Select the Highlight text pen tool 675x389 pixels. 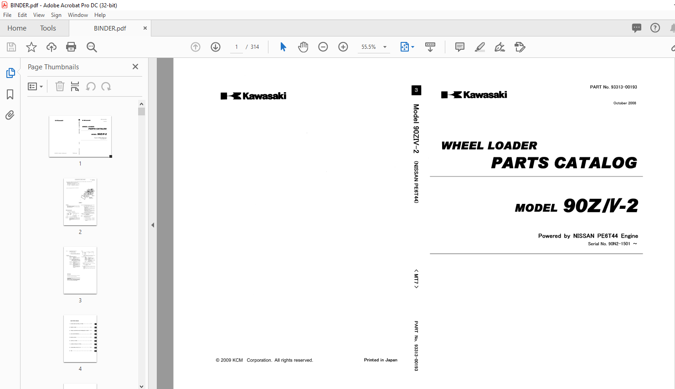tap(480, 47)
